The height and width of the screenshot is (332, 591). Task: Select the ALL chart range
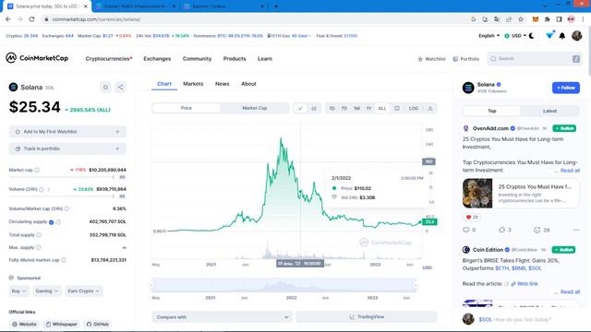point(382,109)
